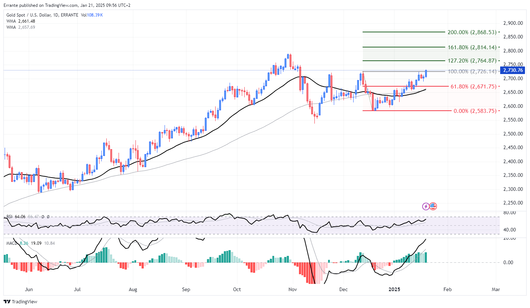Viewport: 530px width, 308px height.
Task: Select the second WMA 2,657.69 indicator legend
Action: click(x=21, y=27)
